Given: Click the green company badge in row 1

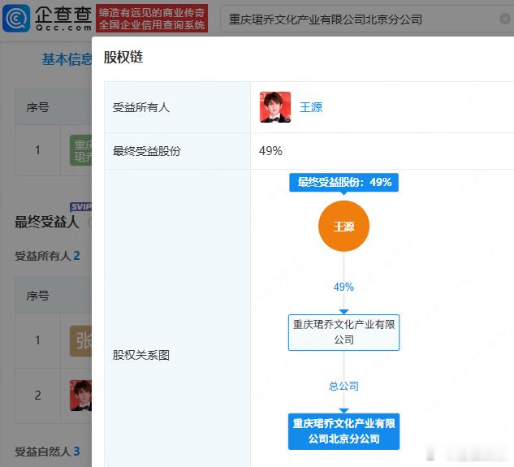Looking at the screenshot, I should click(x=81, y=150).
